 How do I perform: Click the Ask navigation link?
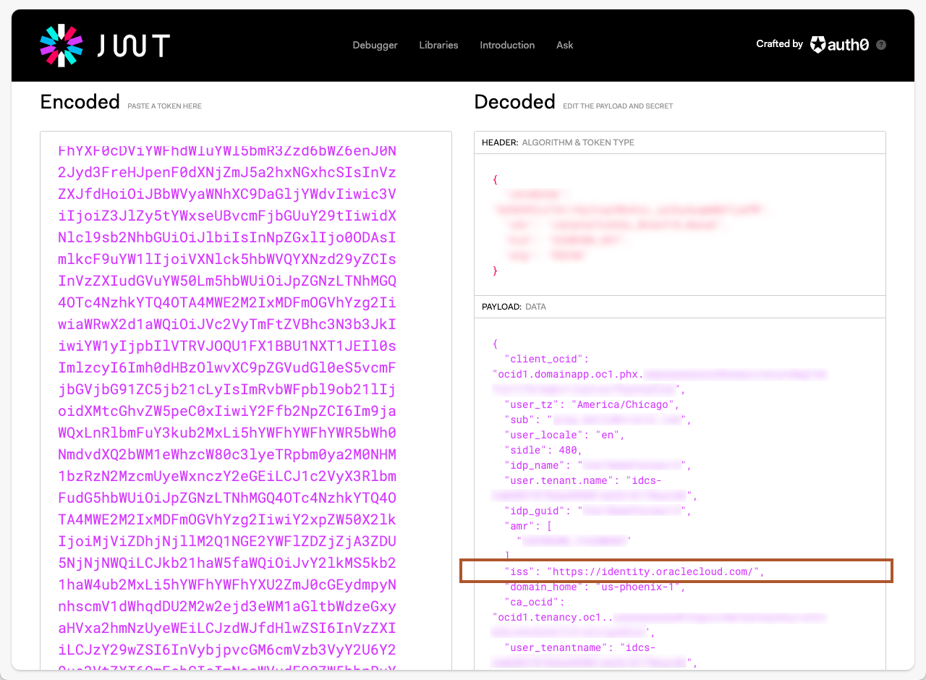564,45
